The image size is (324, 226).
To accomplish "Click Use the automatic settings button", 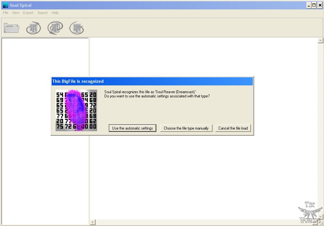I will (133, 128).
